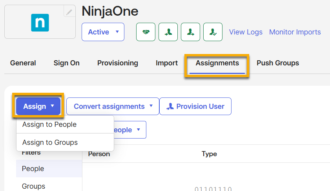
Task: Switch to the General tab
Action: click(x=23, y=63)
